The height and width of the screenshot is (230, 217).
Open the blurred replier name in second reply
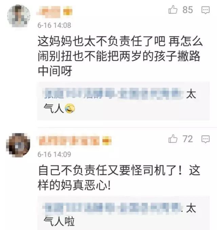(x=113, y=208)
